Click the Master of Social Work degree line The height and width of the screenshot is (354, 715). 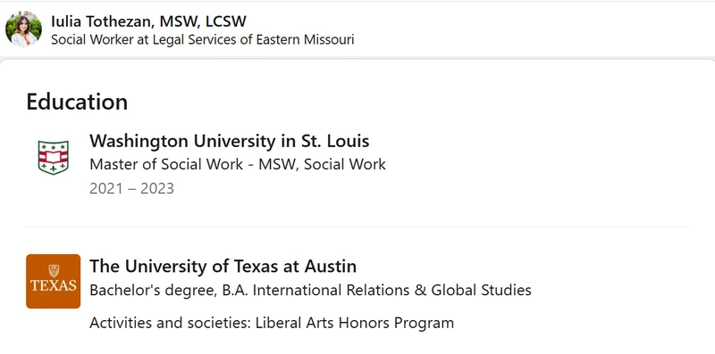(x=238, y=164)
